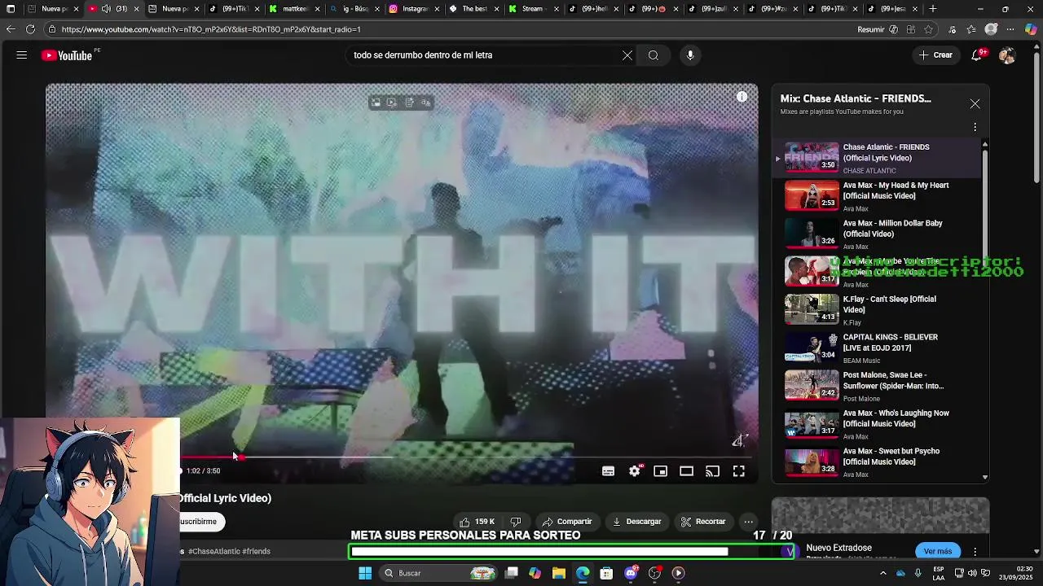Open Discord from taskbar
Image resolution: width=1043 pixels, height=586 pixels.
[631, 573]
